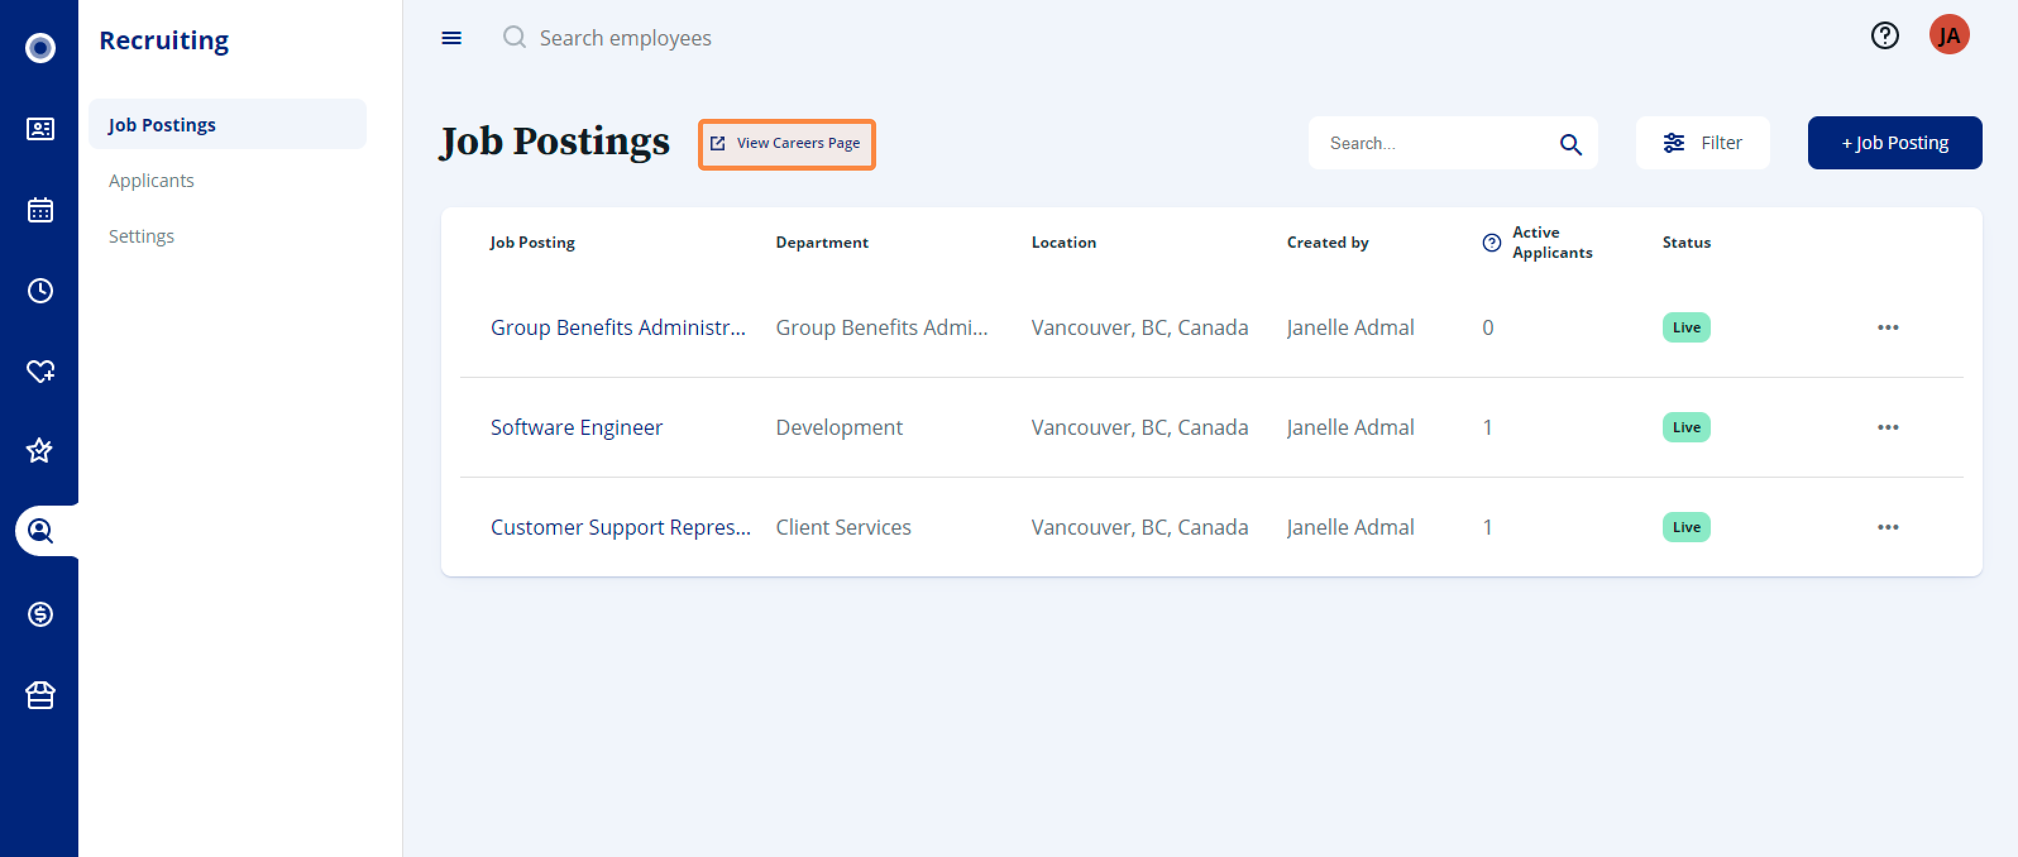2018x857 pixels.
Task: Click the Group Benefits Admi... department cell
Action: [881, 327]
